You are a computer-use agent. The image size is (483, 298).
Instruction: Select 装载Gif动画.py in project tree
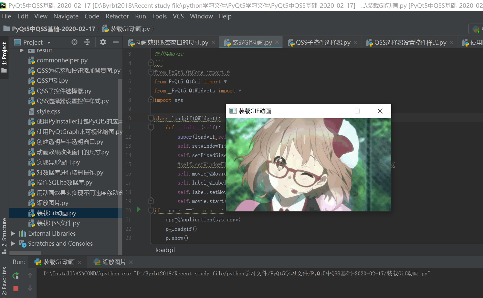pyautogui.click(x=56, y=213)
